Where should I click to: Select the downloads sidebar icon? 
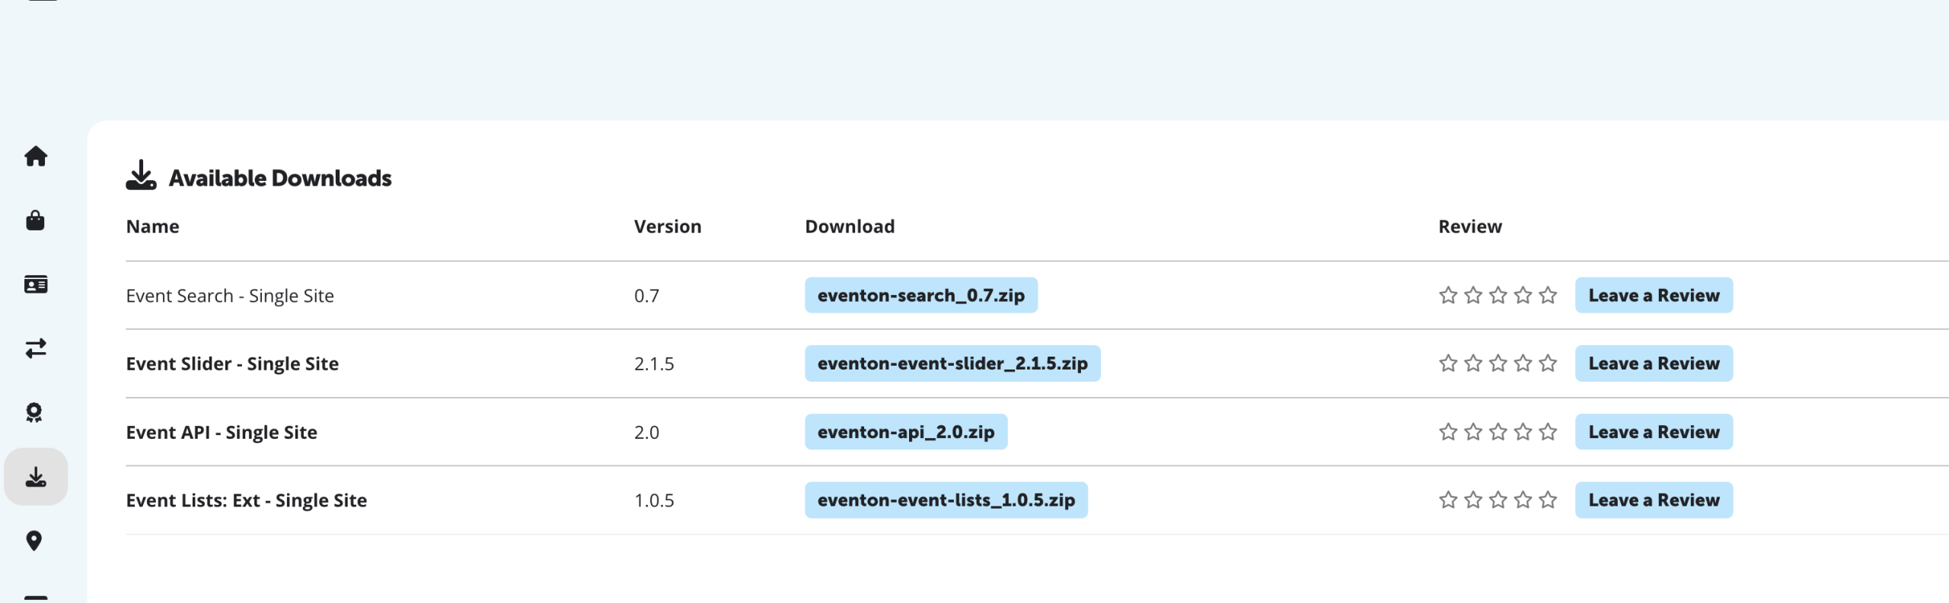tap(36, 477)
